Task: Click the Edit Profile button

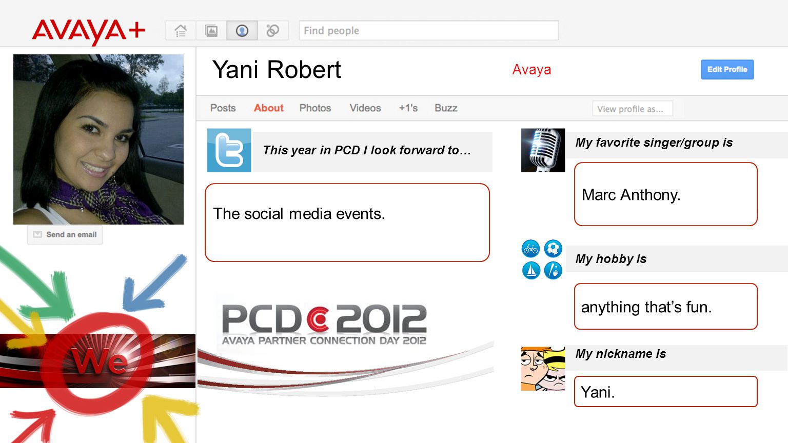Action: (x=727, y=70)
